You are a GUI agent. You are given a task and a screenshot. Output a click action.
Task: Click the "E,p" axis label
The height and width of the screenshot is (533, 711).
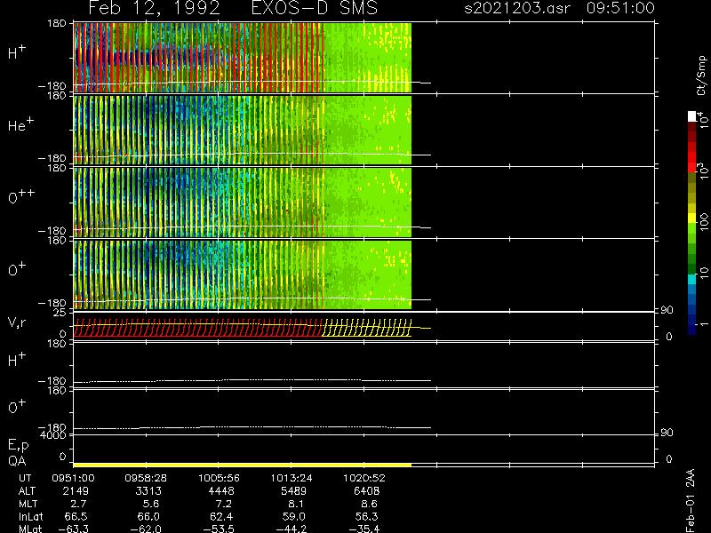(18, 446)
